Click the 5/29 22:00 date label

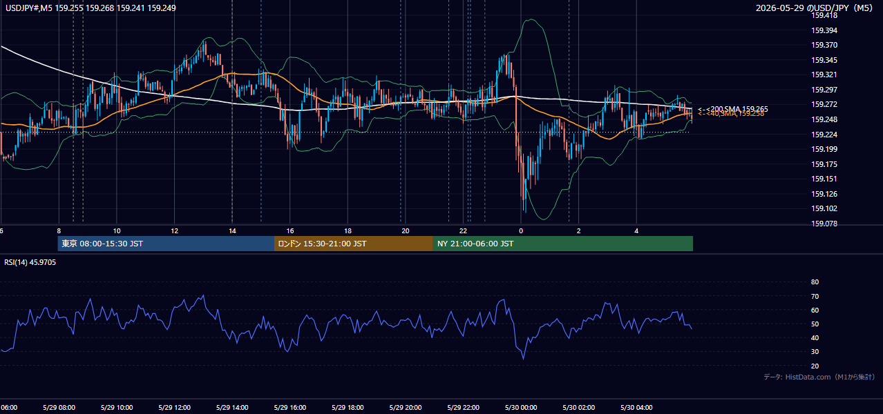point(464,408)
